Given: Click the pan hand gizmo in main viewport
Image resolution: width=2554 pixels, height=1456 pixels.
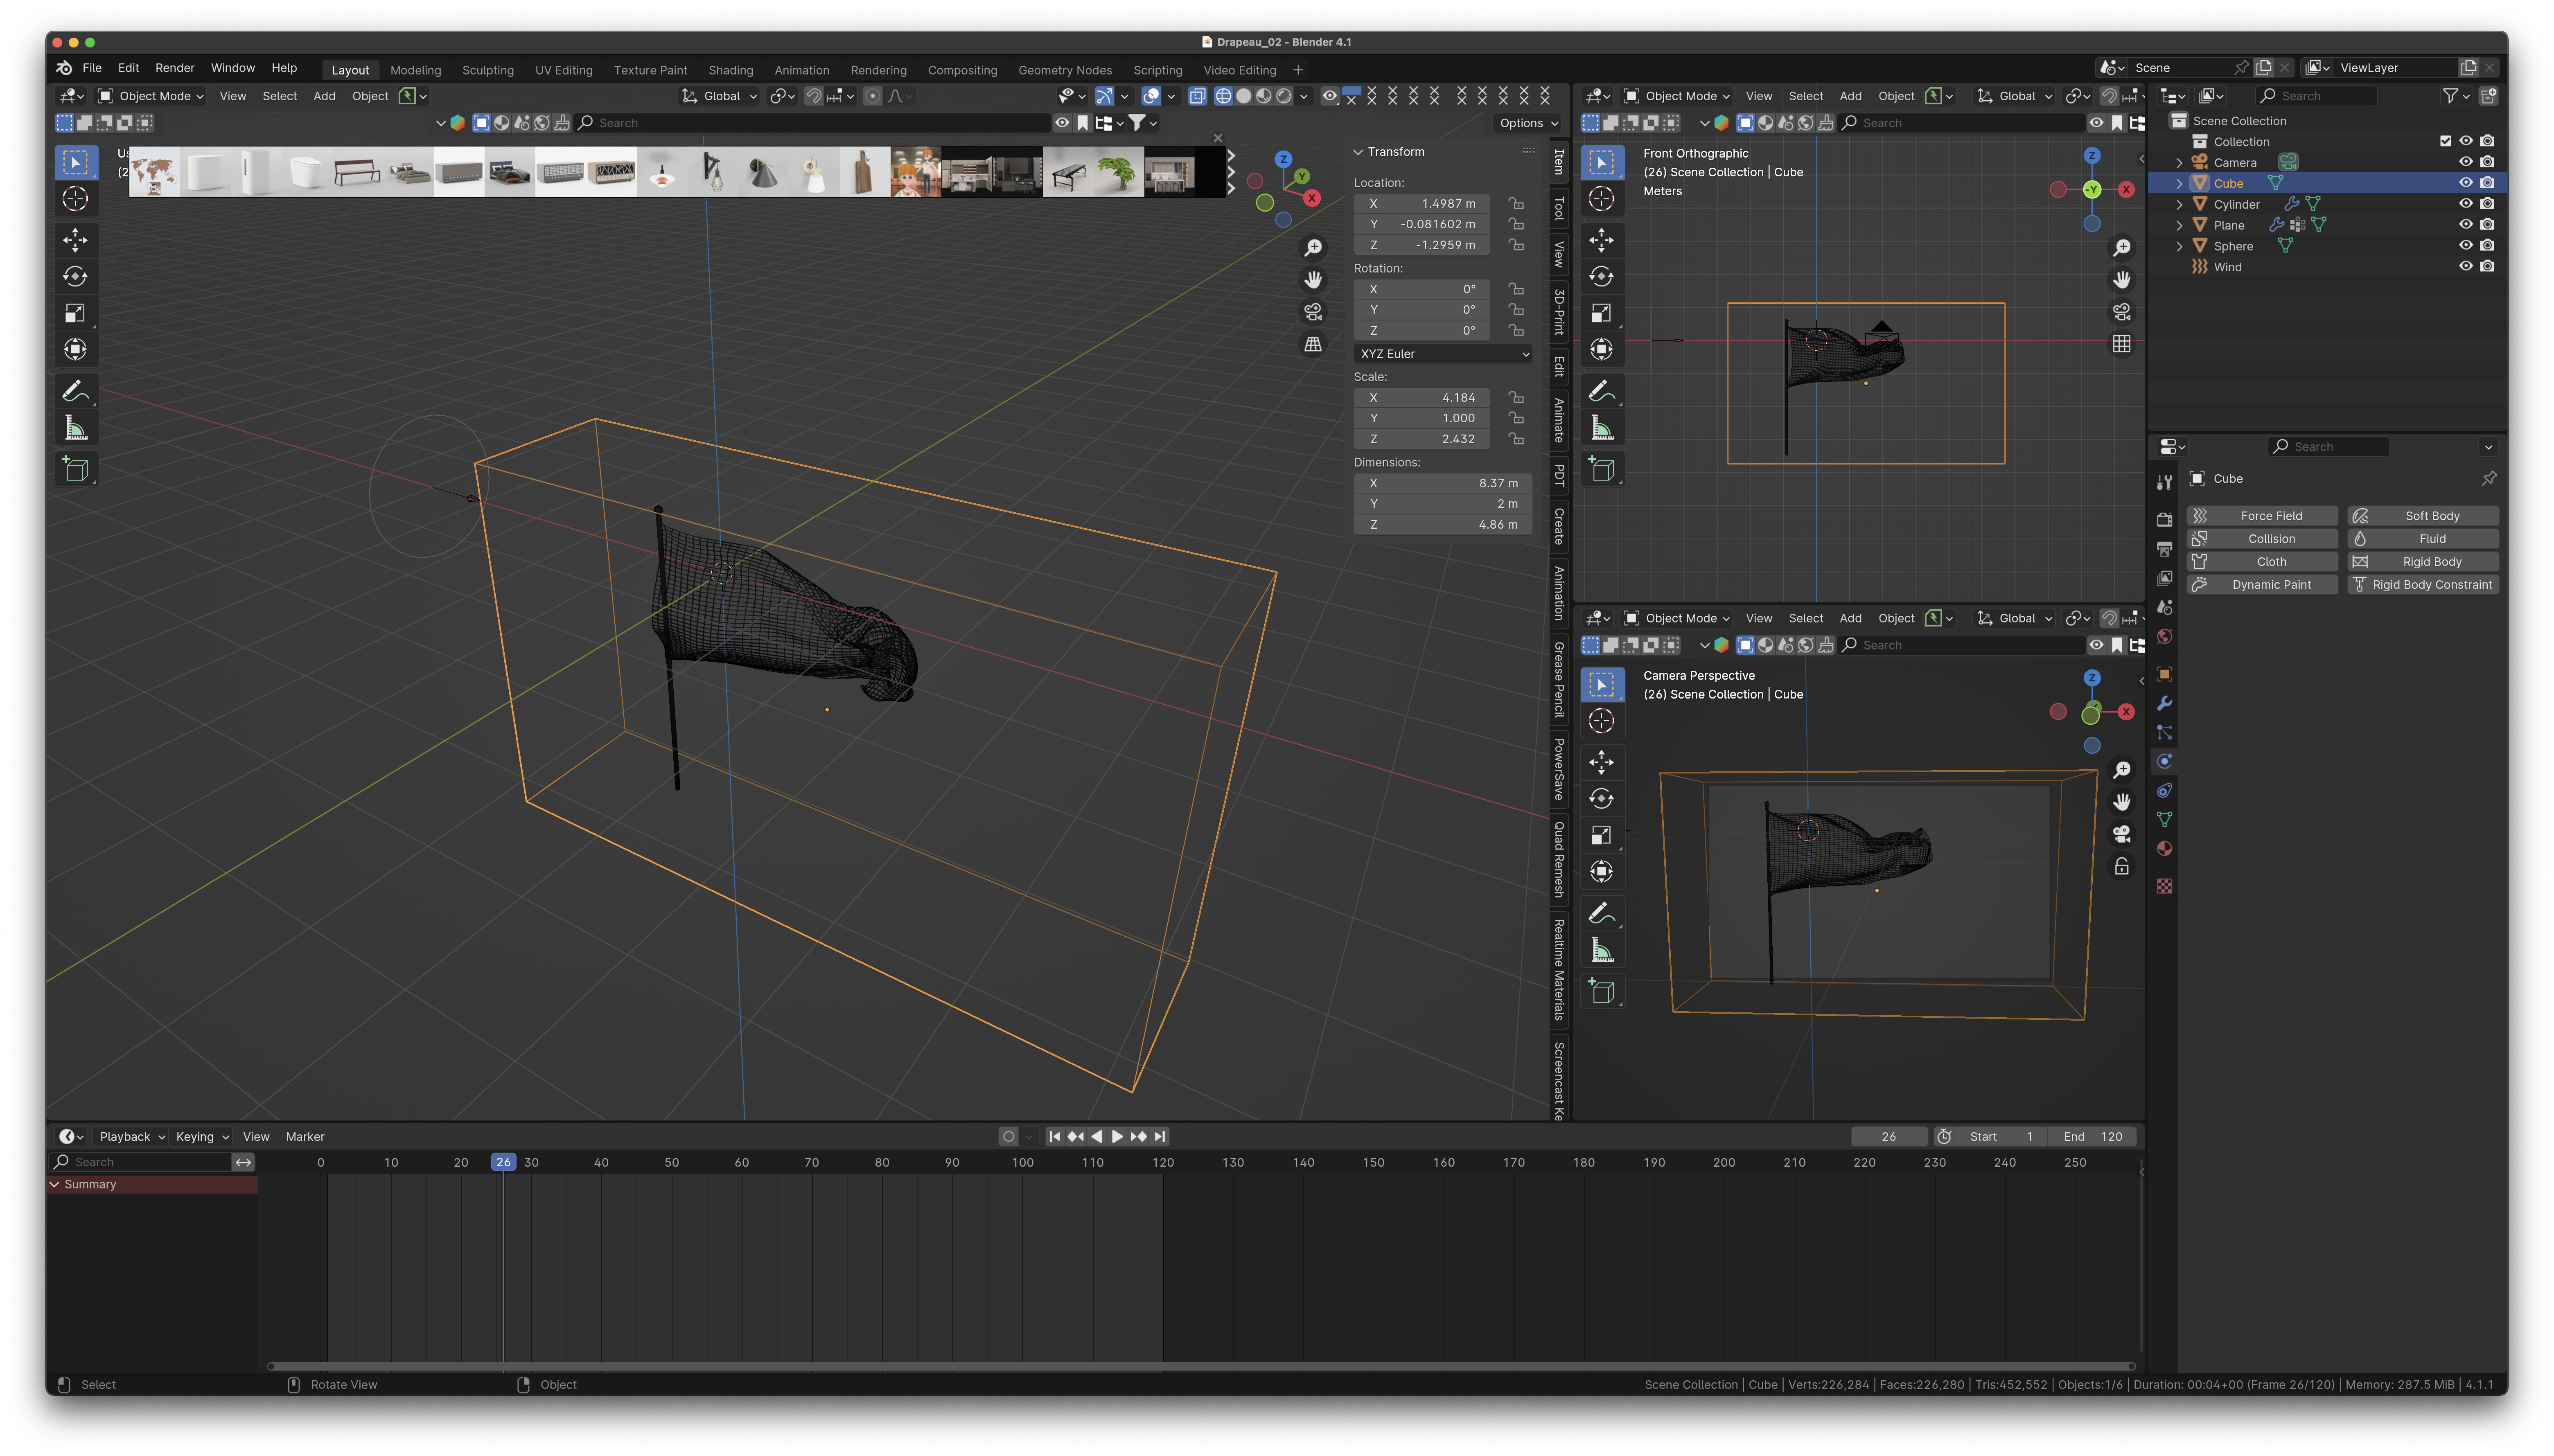Looking at the screenshot, I should 1313,279.
